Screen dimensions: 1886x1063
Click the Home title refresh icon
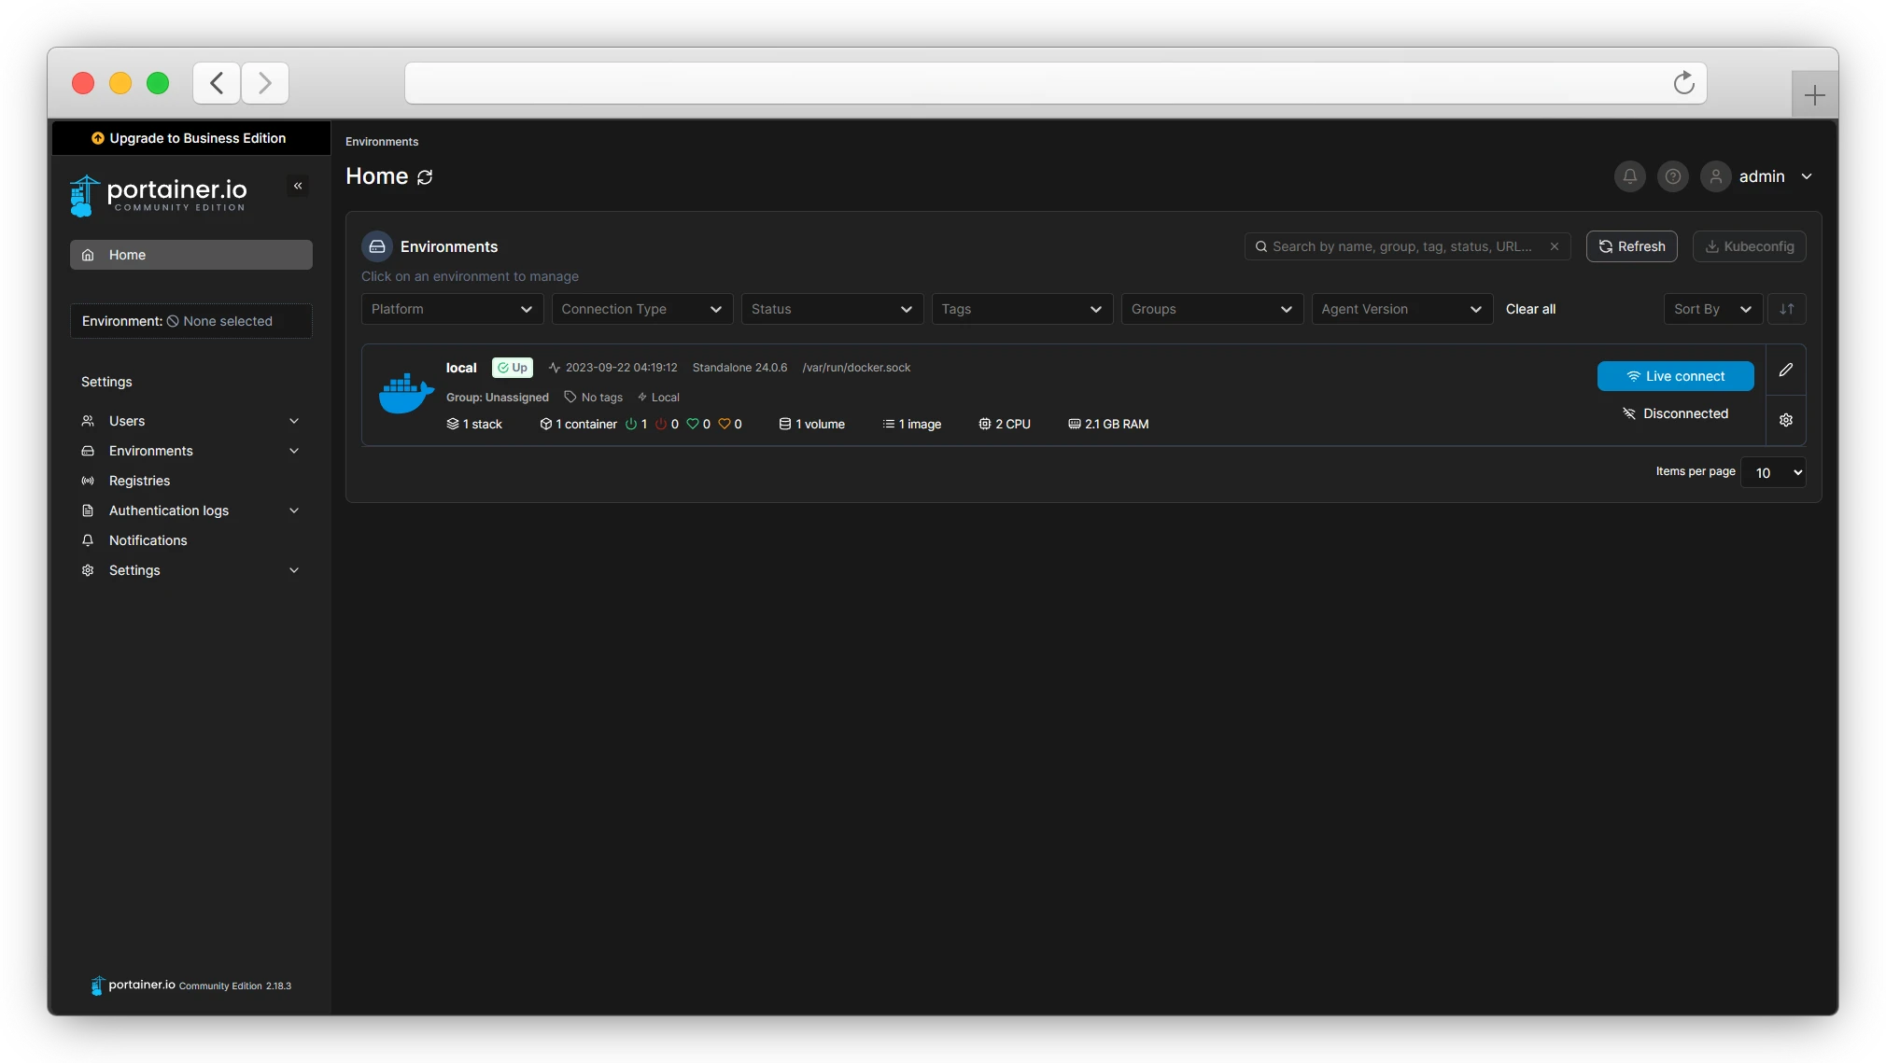click(425, 177)
